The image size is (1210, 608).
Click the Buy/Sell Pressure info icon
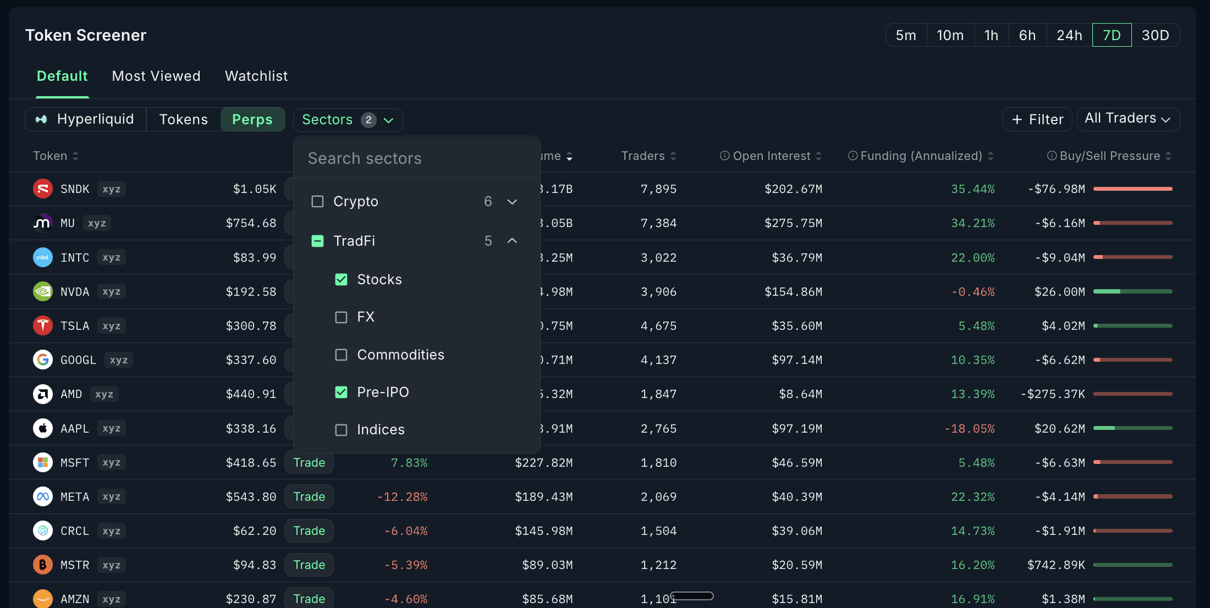point(1052,156)
